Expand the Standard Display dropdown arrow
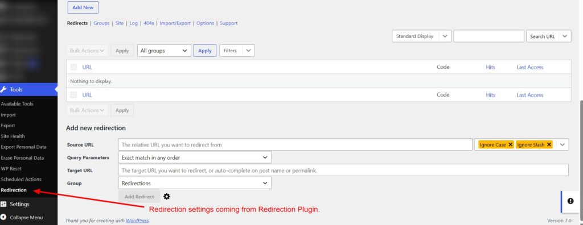The width and height of the screenshot is (583, 225). [x=445, y=36]
